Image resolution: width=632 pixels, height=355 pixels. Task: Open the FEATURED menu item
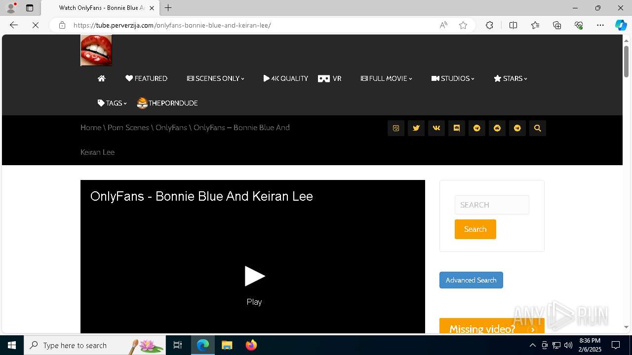tap(146, 78)
